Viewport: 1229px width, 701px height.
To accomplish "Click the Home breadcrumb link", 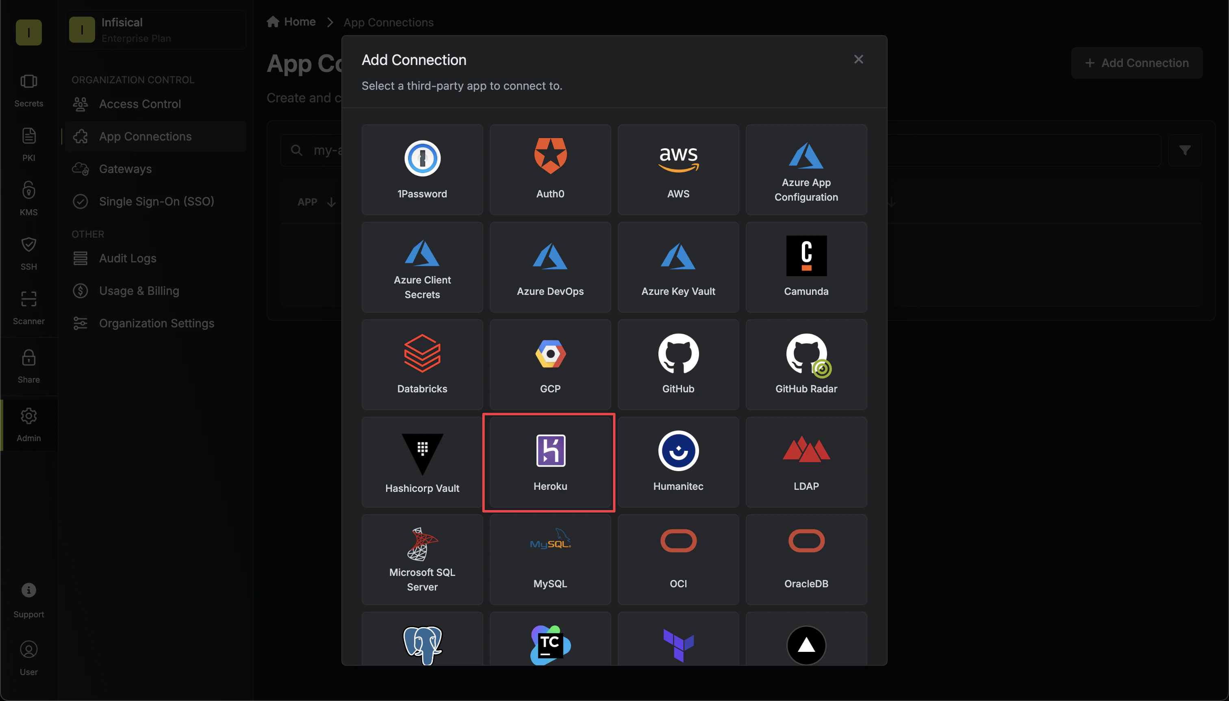I will [x=291, y=22].
